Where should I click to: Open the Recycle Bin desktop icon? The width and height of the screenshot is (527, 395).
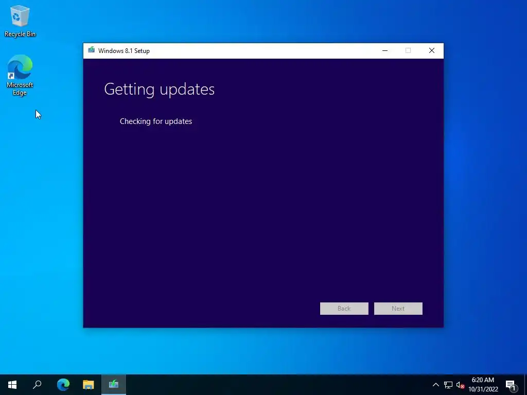[20, 21]
